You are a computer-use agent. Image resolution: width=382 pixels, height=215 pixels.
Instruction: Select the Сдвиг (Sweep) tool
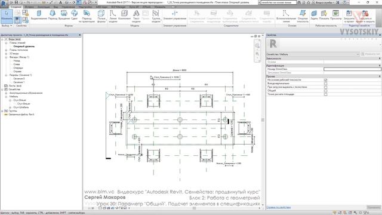(74, 15)
